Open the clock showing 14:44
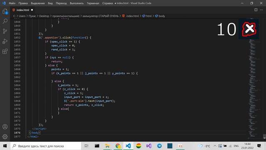The image size is (266, 150). tap(247, 146)
